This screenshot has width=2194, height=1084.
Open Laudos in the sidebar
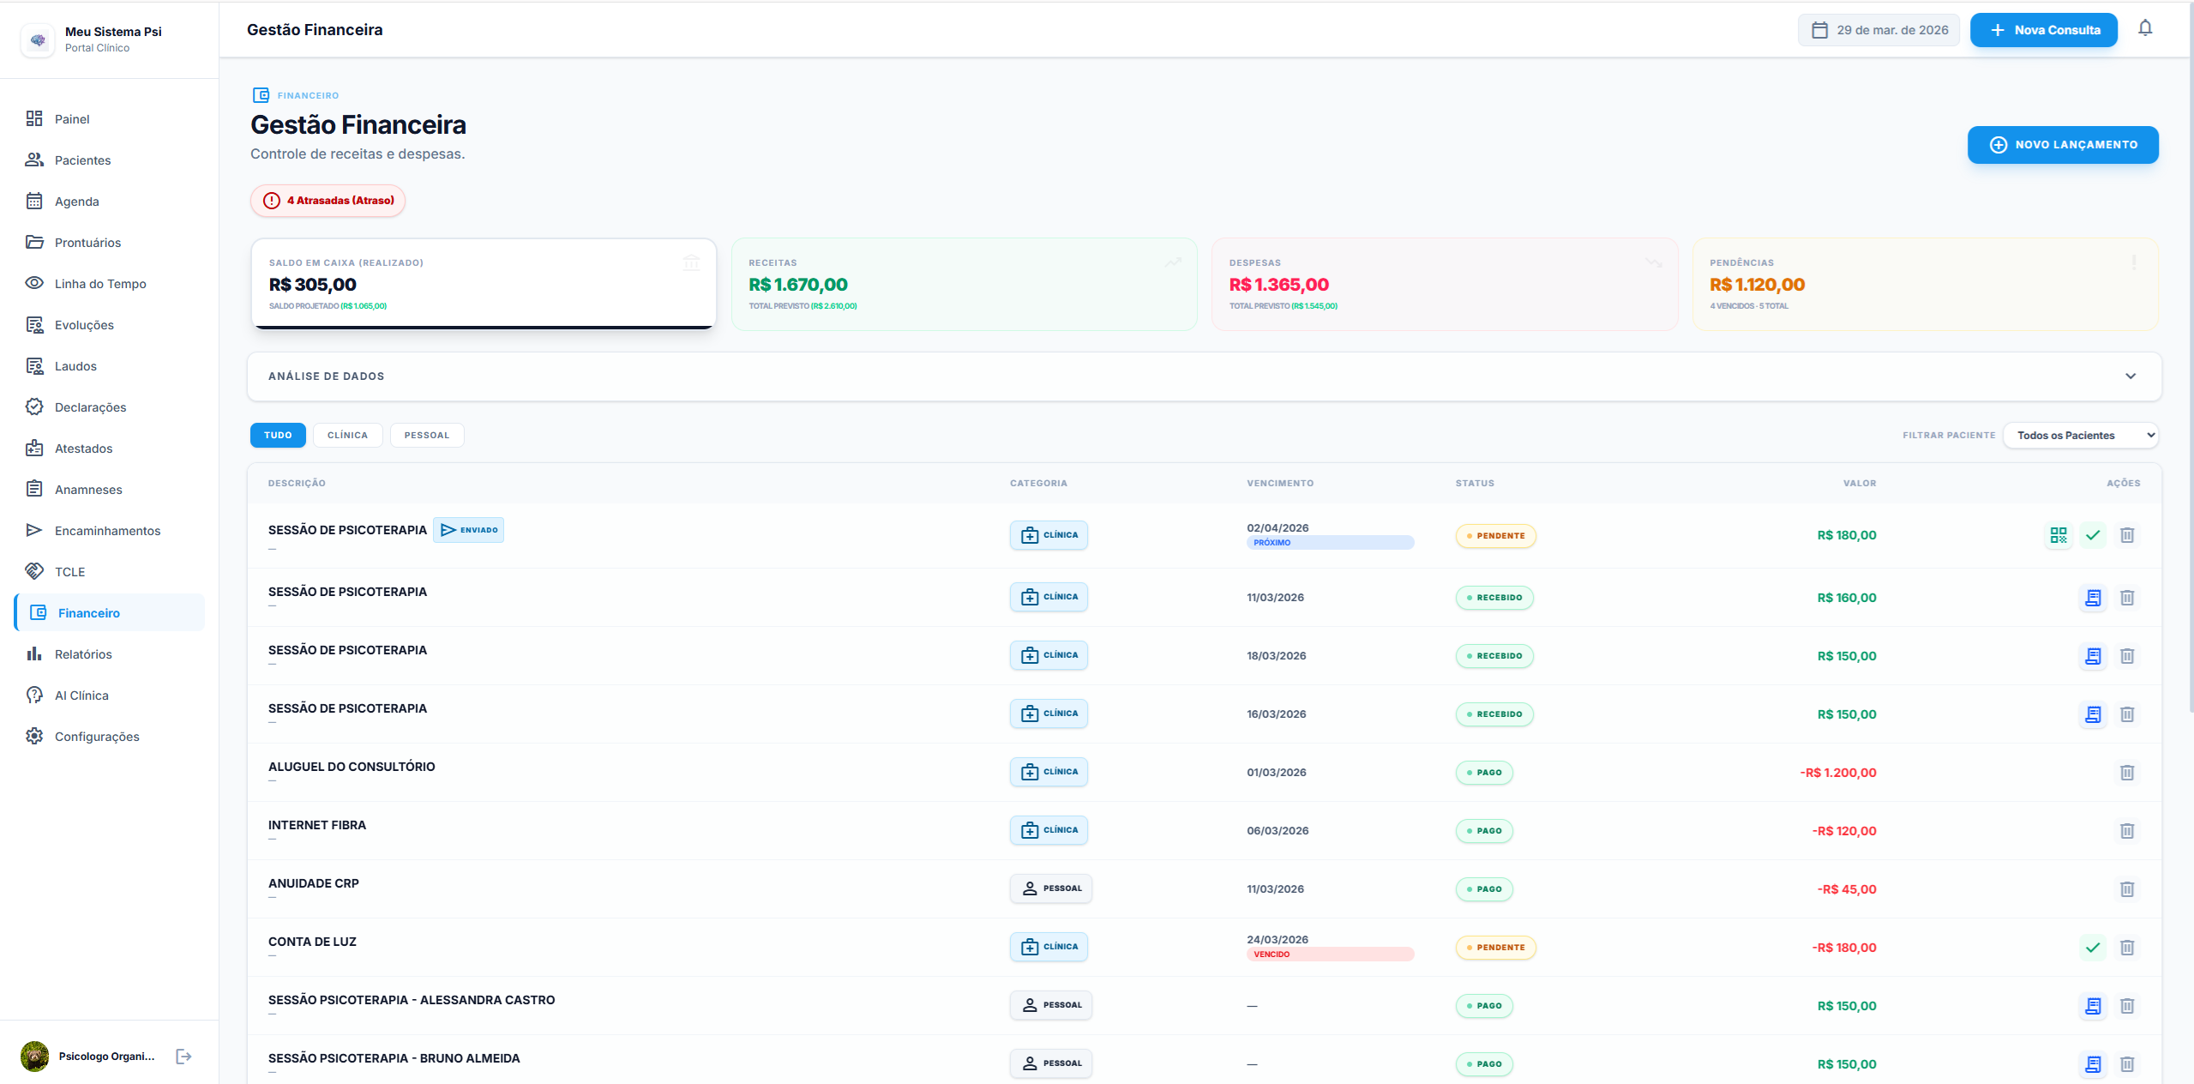110,366
